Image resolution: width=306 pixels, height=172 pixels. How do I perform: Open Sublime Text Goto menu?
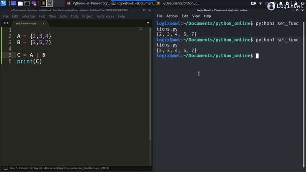(x=64, y=16)
